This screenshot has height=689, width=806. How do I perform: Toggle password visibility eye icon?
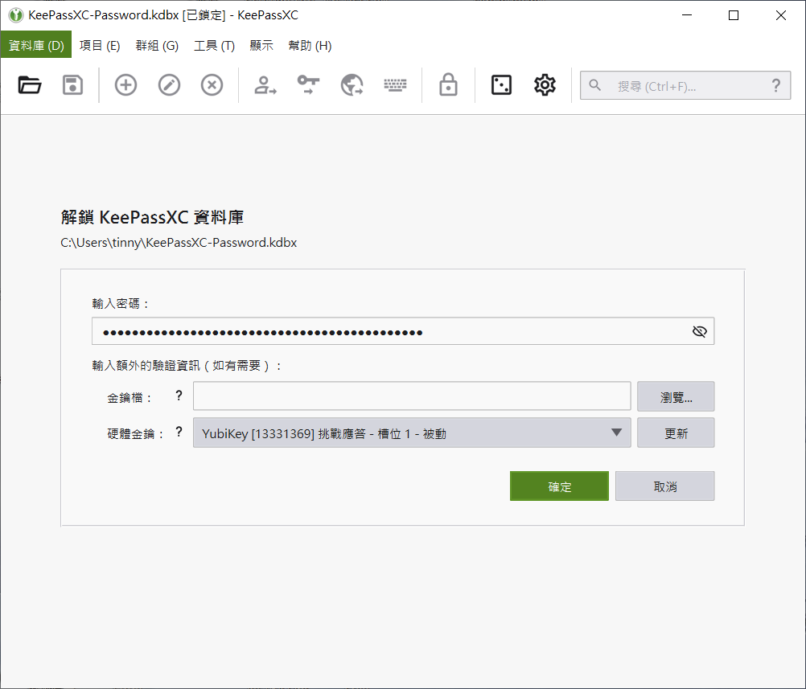coord(699,331)
